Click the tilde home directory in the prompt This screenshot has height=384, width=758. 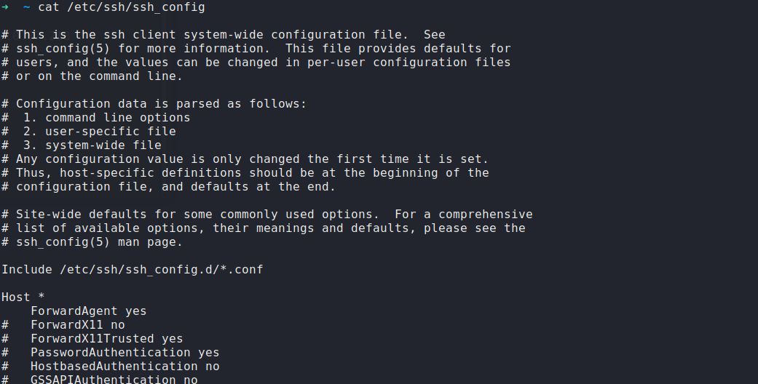[x=27, y=7]
